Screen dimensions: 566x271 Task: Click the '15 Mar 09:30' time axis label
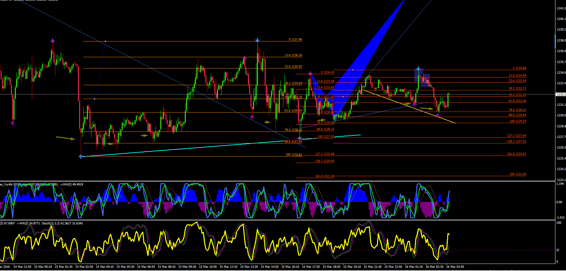pos(187,267)
